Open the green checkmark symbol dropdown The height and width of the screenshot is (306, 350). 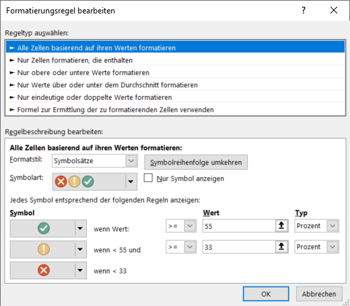[x=80, y=228]
